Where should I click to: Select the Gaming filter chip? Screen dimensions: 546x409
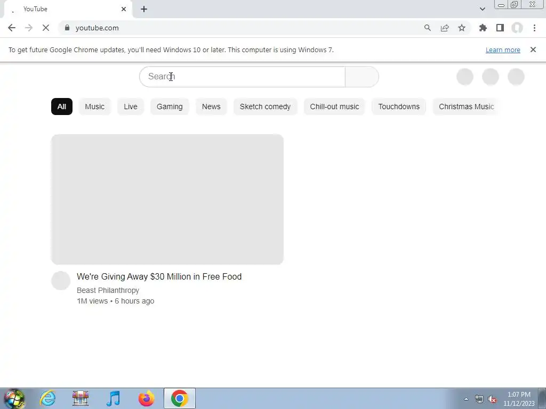(x=170, y=107)
